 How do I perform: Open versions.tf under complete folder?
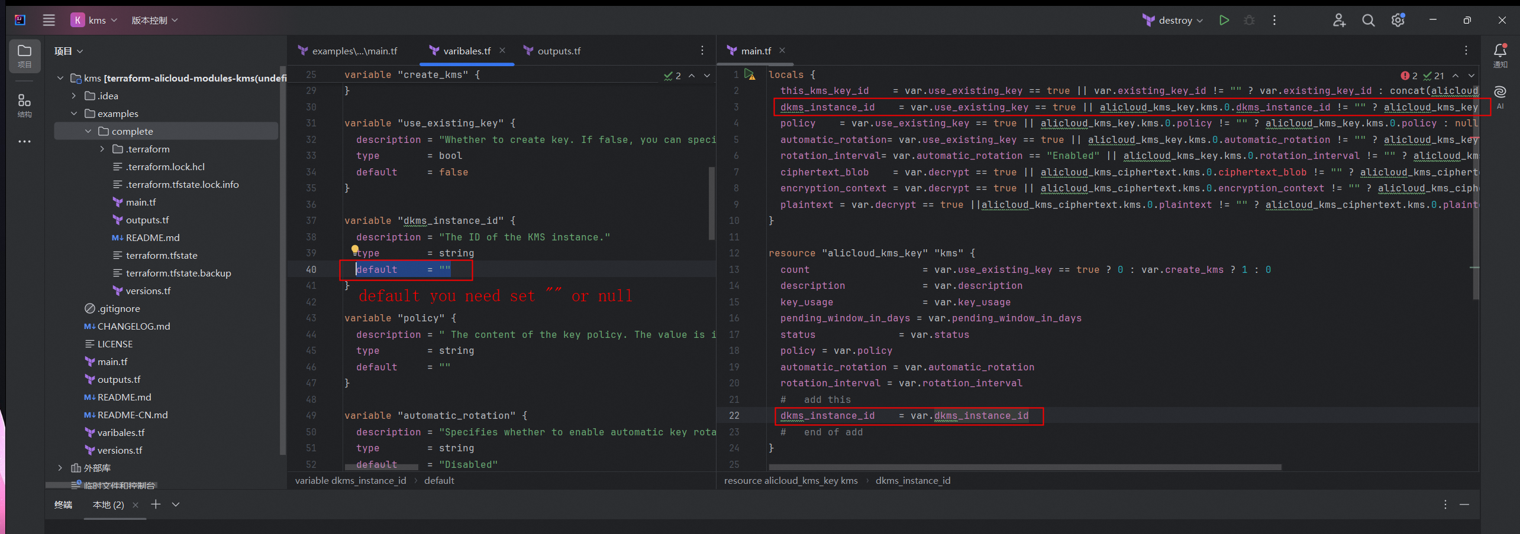(x=148, y=291)
